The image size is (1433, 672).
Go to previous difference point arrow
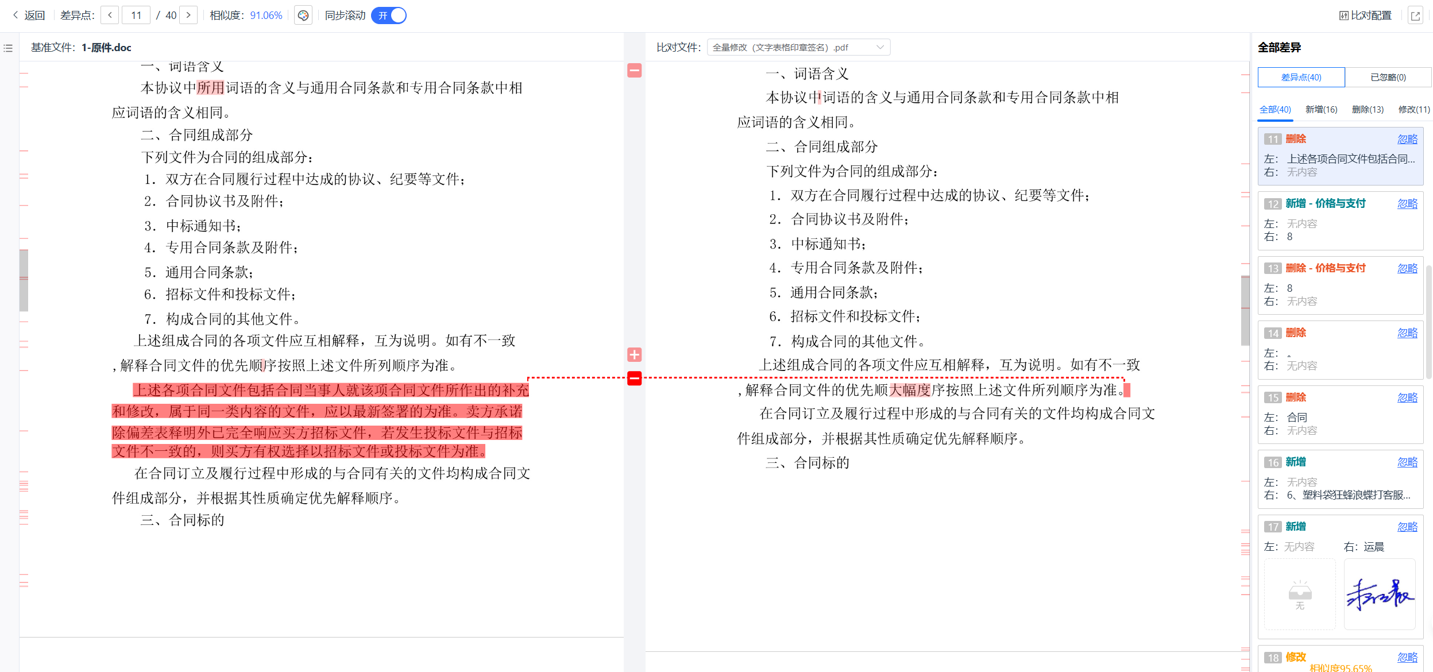[110, 16]
